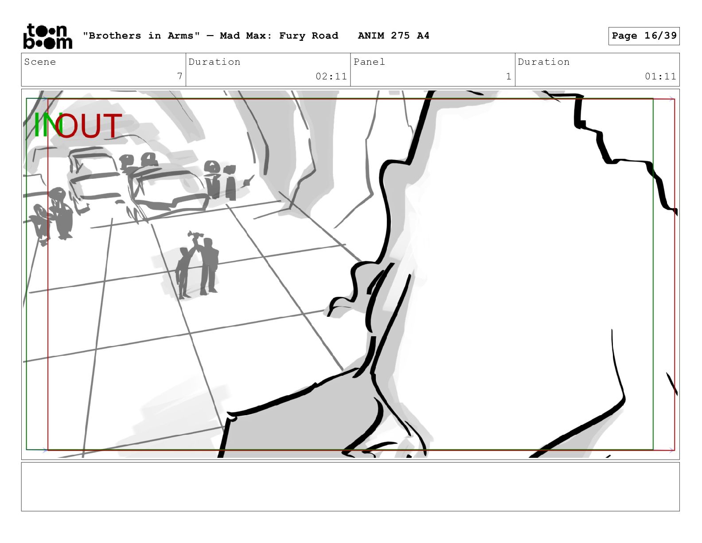Select panel number 1
This screenshot has width=702, height=543.
pos(509,76)
